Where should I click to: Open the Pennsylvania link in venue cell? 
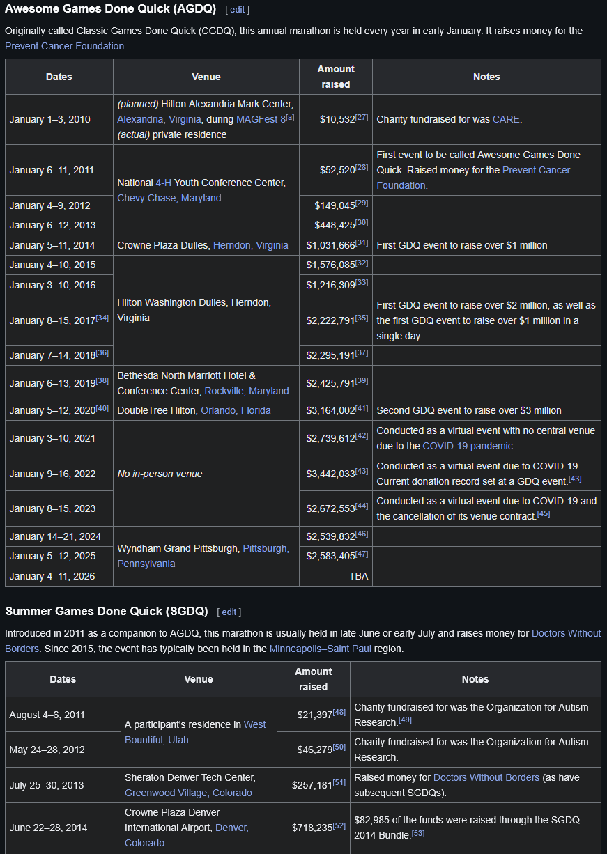[146, 564]
